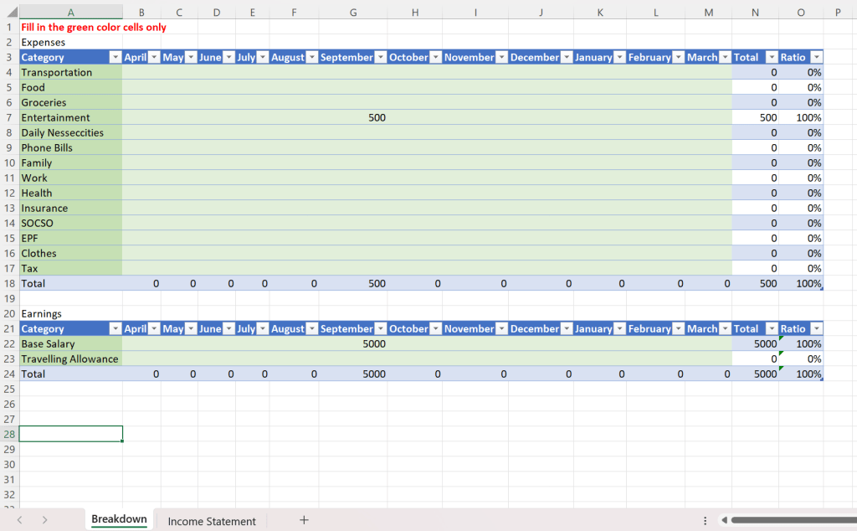The width and height of the screenshot is (857, 531).
Task: Click the three-dot handle beside the scrollbar
Action: (705, 520)
